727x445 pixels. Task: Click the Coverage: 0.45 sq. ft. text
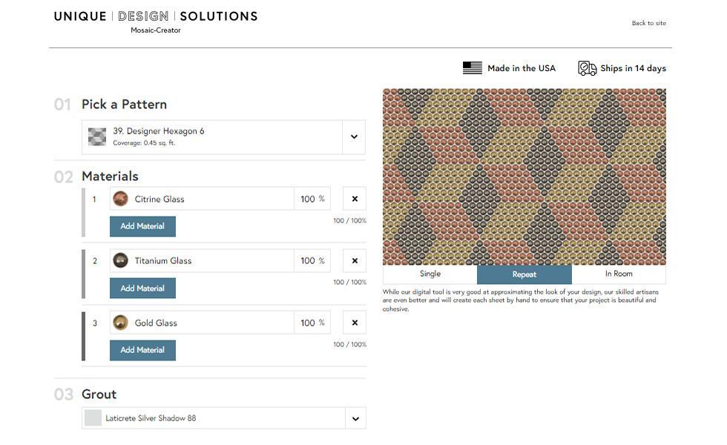pyautogui.click(x=144, y=142)
